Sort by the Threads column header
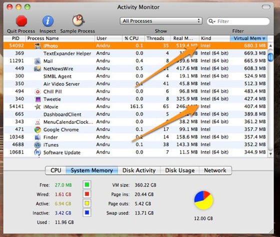Image resolution: width=280 pixels, height=237 pixels. [157, 38]
